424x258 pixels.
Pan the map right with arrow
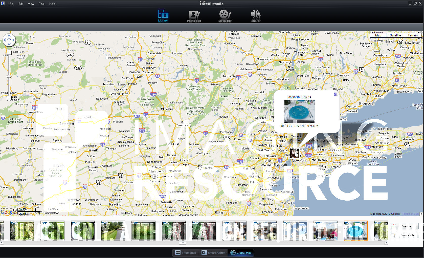(x=13, y=40)
